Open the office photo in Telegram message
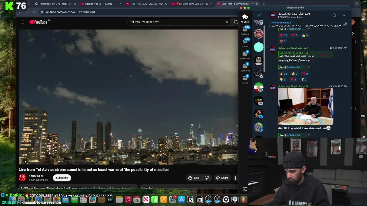The image size is (367, 206). [x=305, y=107]
